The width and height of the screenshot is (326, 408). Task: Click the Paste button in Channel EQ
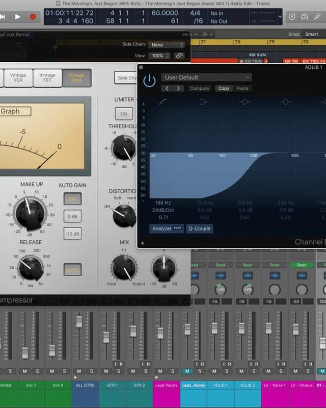242,88
